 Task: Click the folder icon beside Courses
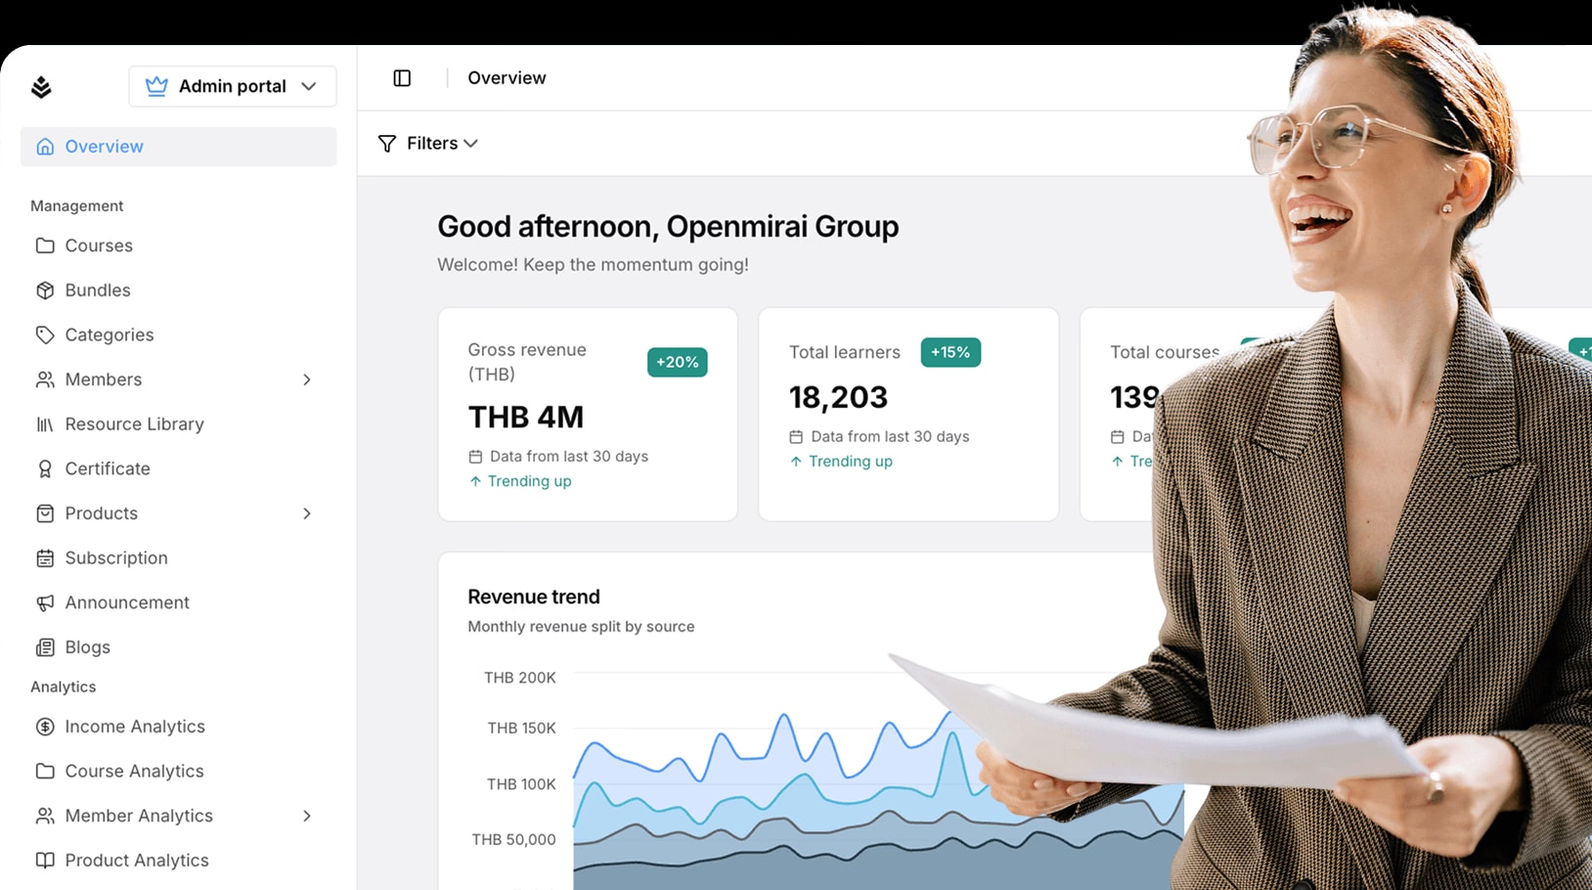coord(45,245)
